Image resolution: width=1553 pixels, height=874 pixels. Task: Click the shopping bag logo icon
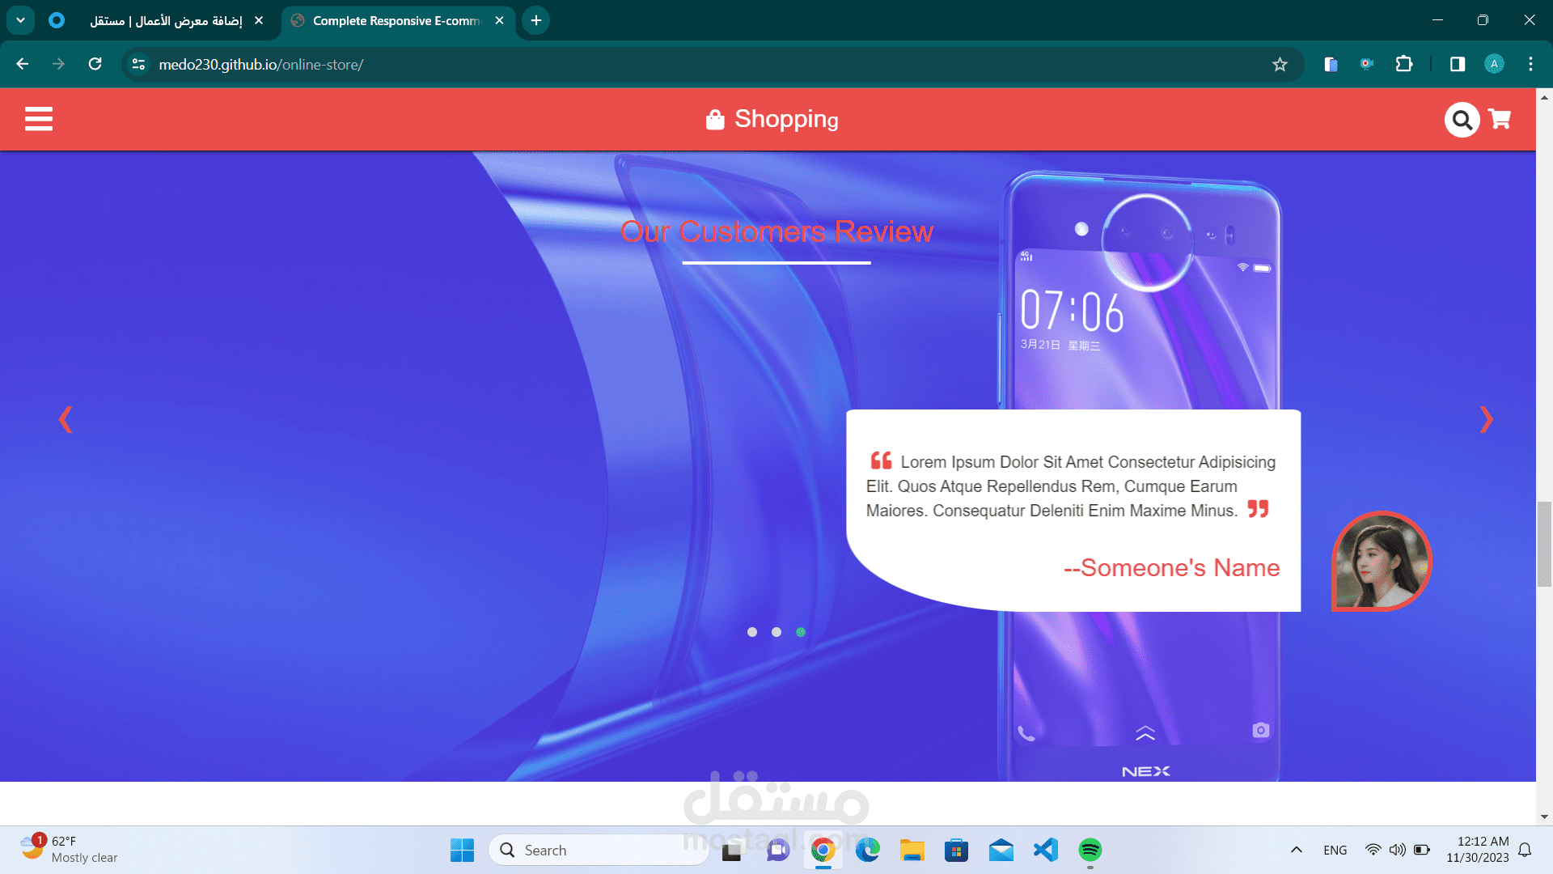(715, 120)
